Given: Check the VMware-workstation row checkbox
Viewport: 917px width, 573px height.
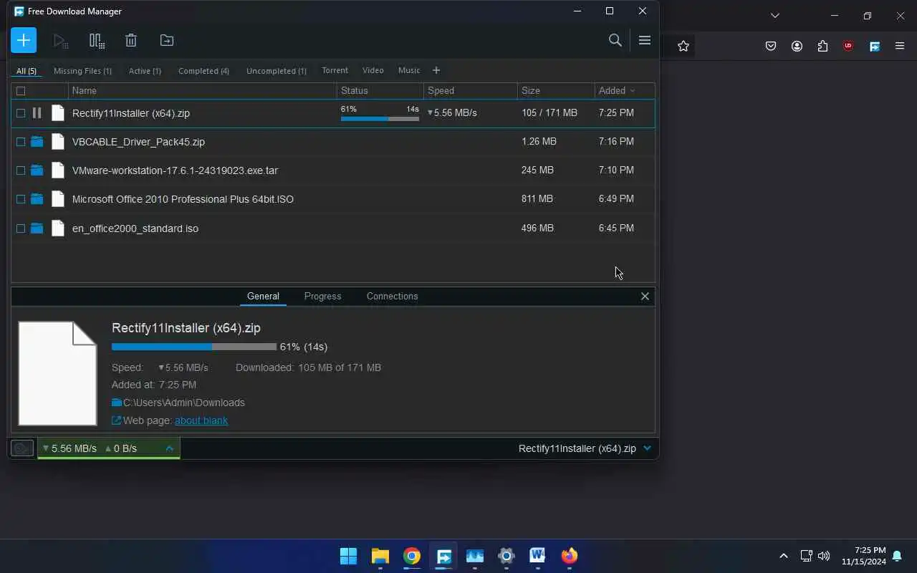Looking at the screenshot, I should (21, 170).
